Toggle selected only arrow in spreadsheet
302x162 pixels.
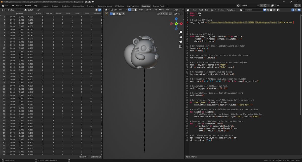97,10
